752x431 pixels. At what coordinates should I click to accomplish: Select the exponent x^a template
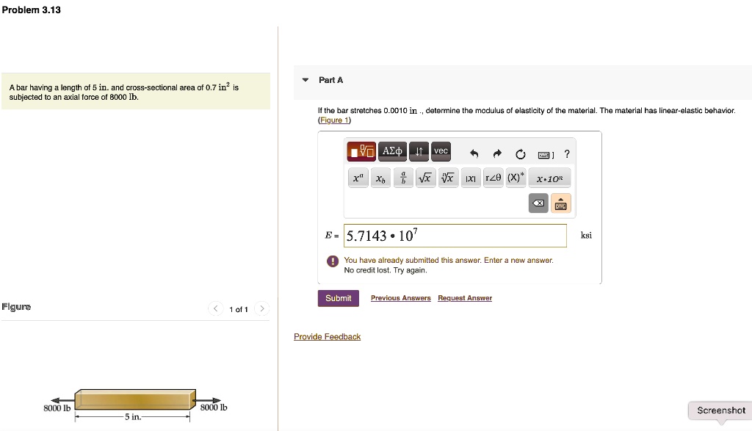pos(358,177)
